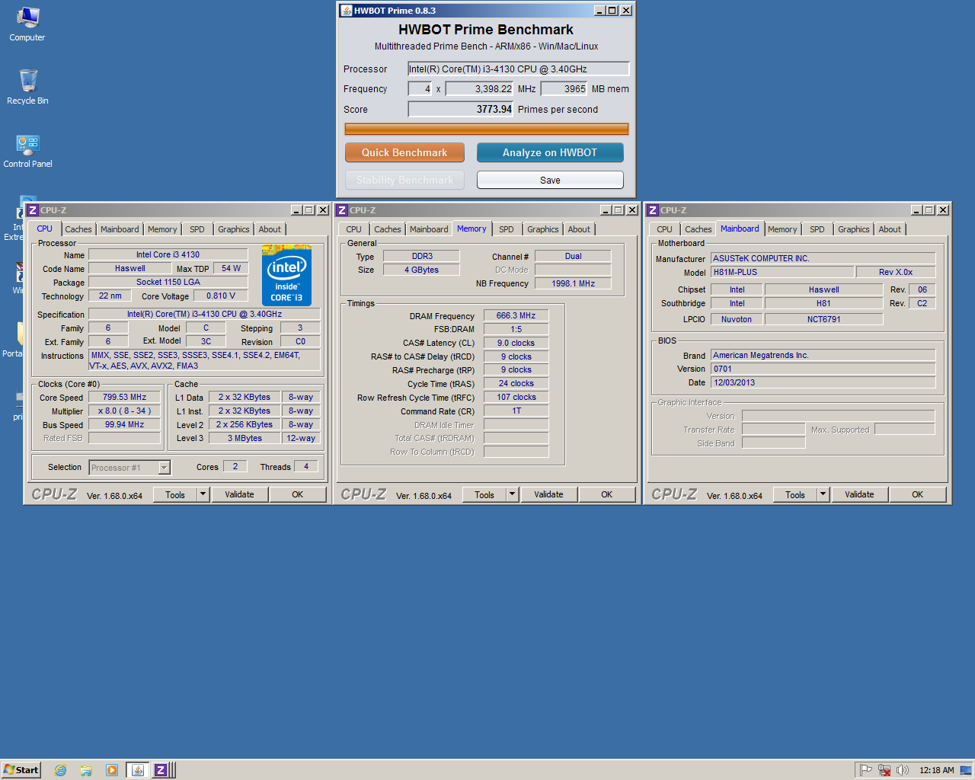Viewport: 975px width, 780px height.
Task: Click the HWBOT Prime title bar icon
Action: tap(347, 11)
